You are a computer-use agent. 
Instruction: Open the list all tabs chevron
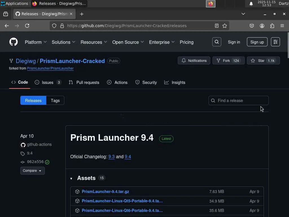pyautogui.click(x=243, y=14)
